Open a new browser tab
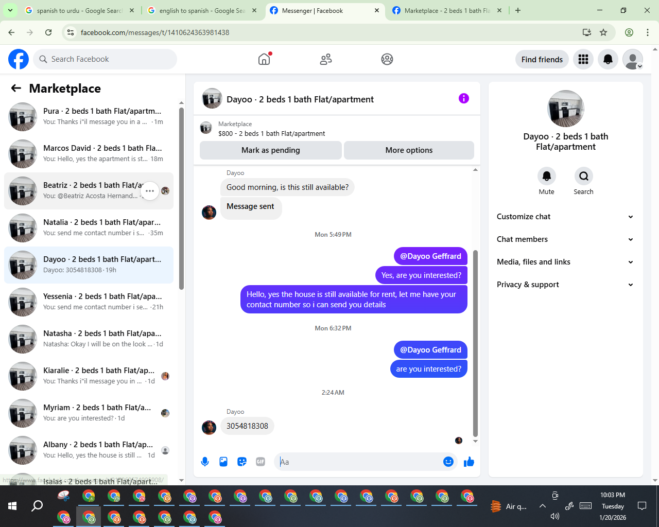Screen dimensions: 659x527 pyautogui.click(x=518, y=10)
